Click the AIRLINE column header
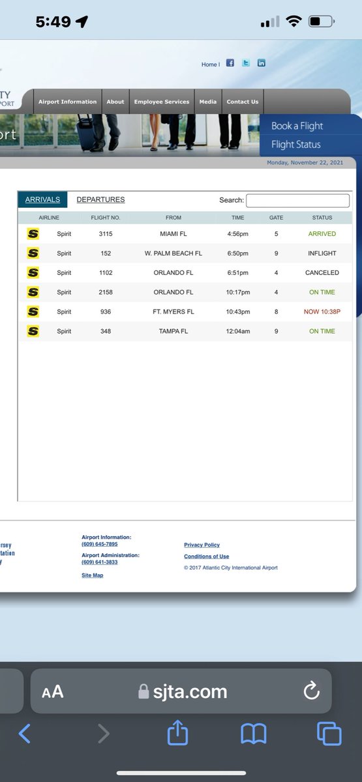362x782 pixels. pyautogui.click(x=49, y=218)
